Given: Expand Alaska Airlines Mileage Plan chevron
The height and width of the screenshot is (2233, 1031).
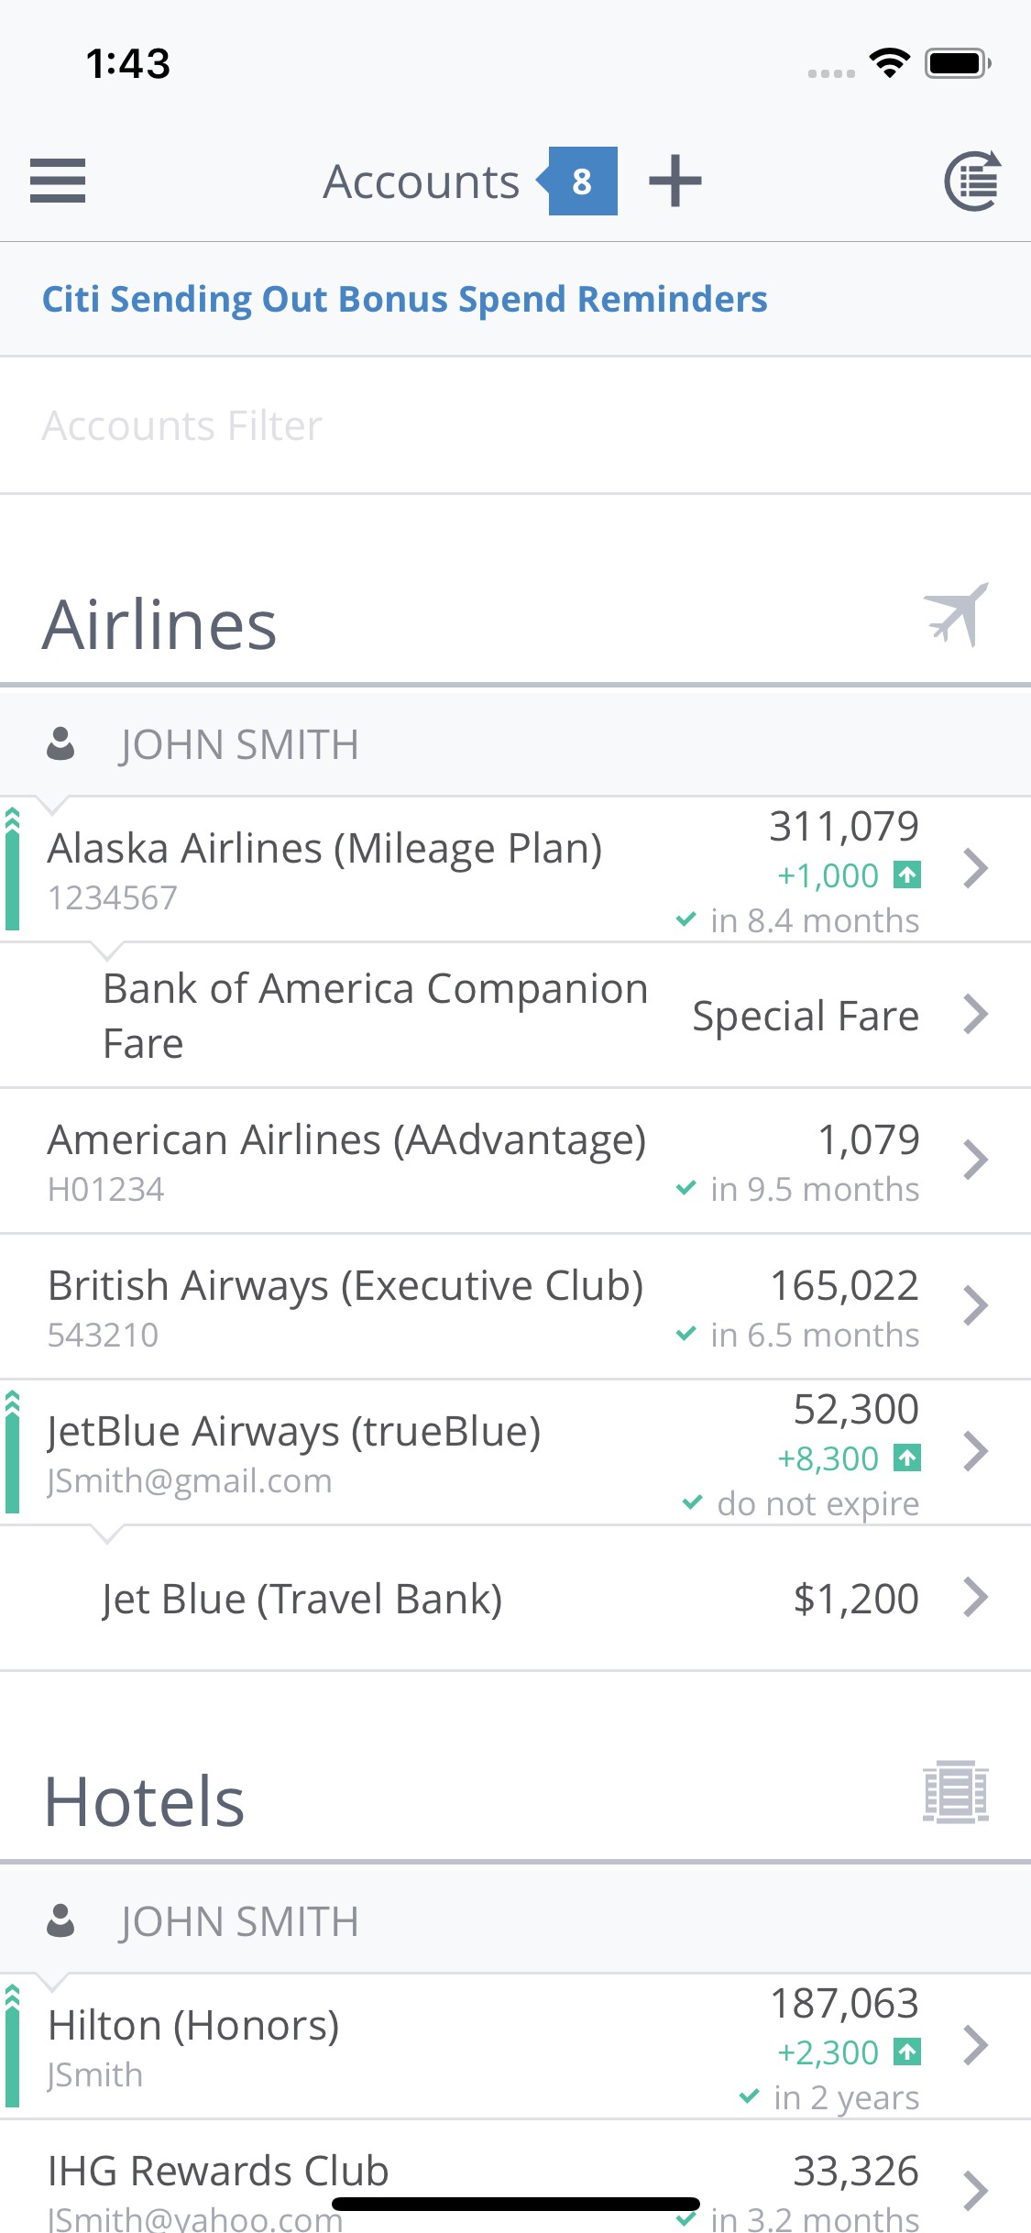Looking at the screenshot, I should [976, 868].
